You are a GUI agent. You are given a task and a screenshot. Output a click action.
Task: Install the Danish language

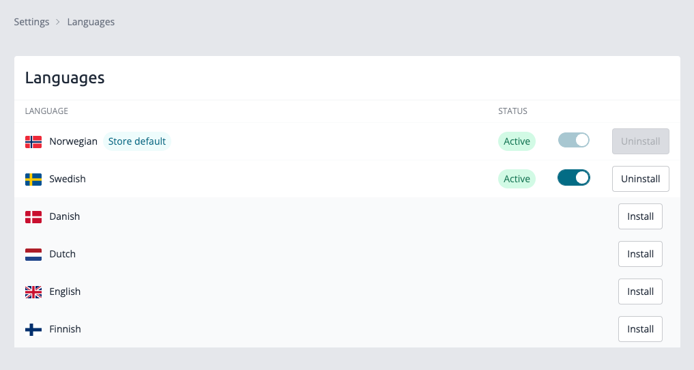[640, 216]
